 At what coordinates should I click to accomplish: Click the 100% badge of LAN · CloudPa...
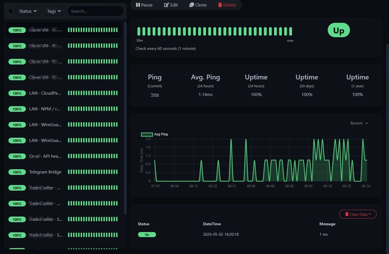pyautogui.click(x=17, y=93)
